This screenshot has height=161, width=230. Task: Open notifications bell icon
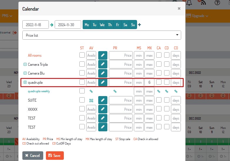[x=189, y=2]
